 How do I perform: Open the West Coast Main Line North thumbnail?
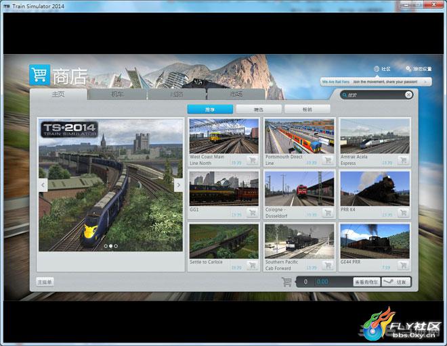coord(223,137)
